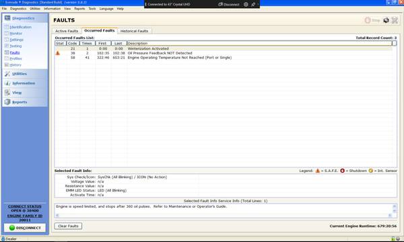Image resolution: width=404 pixels, height=242 pixels.
Task: Click the left arrow of service info horizontal scrollbar
Action: [x=57, y=215]
